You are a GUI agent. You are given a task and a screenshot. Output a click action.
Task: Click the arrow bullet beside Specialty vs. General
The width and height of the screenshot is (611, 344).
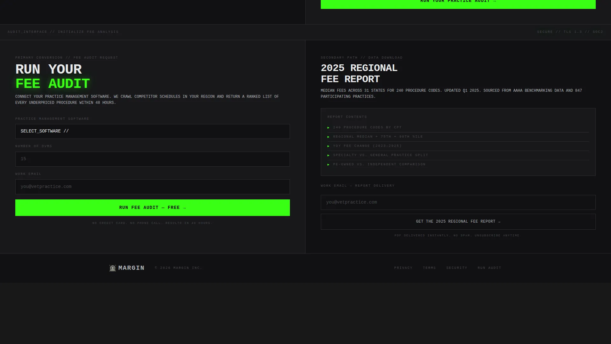328,155
